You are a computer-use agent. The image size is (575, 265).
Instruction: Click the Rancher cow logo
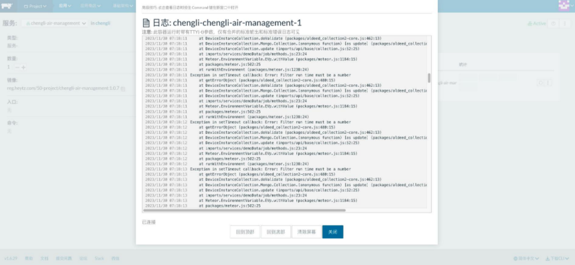7,6
